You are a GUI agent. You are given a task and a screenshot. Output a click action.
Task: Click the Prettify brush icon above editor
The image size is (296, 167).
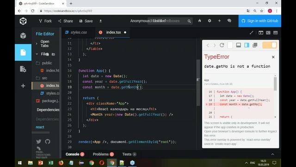tap(251, 33)
